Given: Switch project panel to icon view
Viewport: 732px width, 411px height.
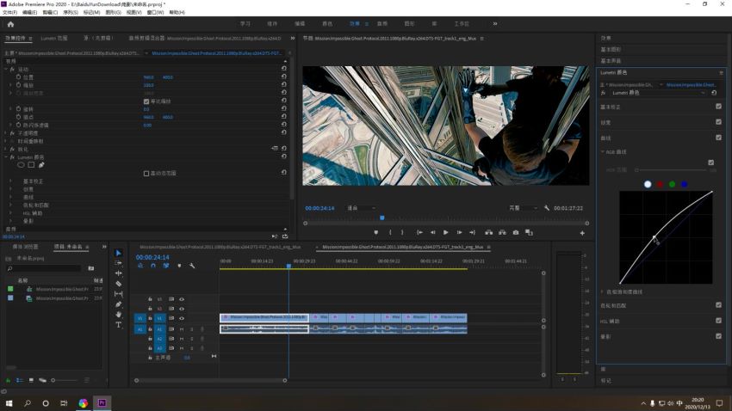Looking at the screenshot, I should 31,380.
